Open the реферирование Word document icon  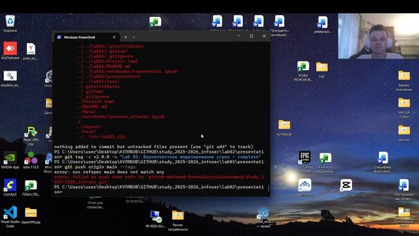point(323,25)
